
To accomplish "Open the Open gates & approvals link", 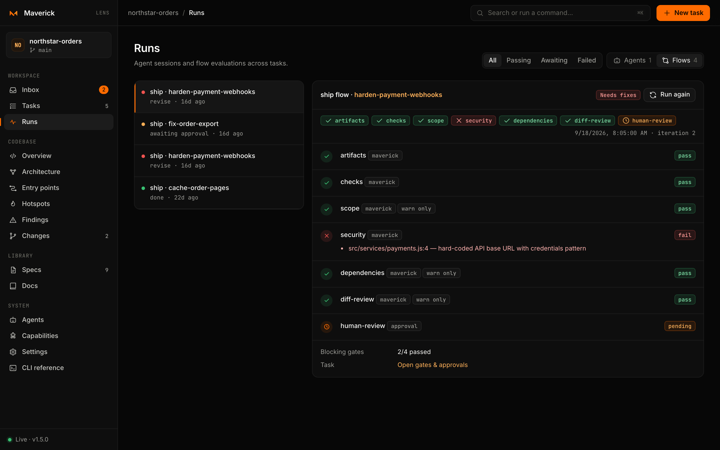I will (x=432, y=365).
